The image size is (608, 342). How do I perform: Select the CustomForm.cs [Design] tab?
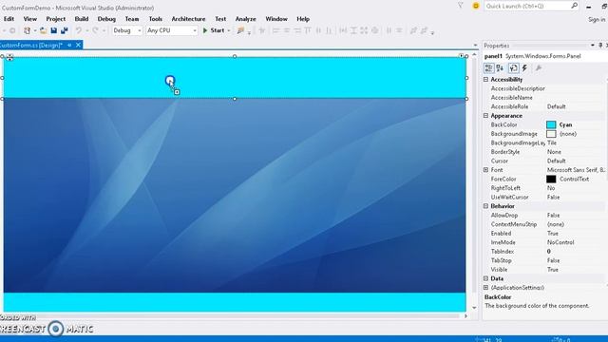coord(31,46)
